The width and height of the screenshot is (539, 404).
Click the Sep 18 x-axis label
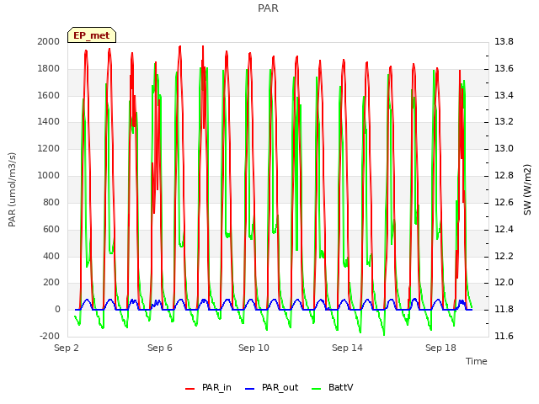440,348
